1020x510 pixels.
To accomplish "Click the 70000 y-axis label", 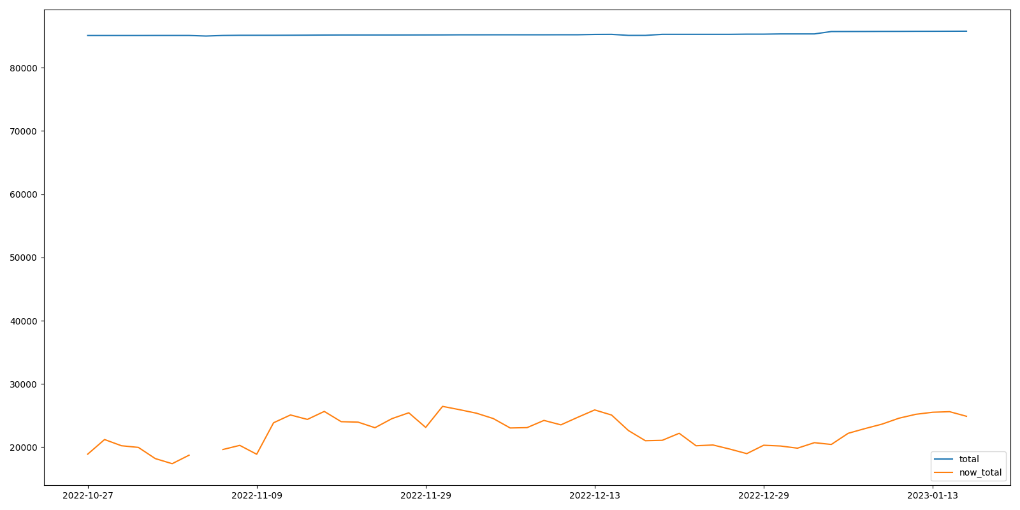I will pyautogui.click(x=25, y=131).
